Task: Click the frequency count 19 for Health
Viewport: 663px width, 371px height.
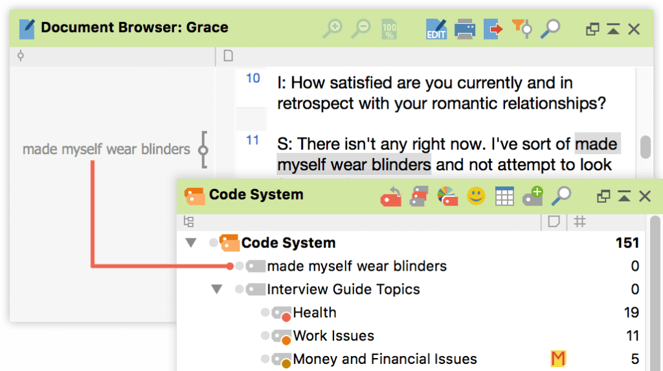Action: tap(631, 313)
